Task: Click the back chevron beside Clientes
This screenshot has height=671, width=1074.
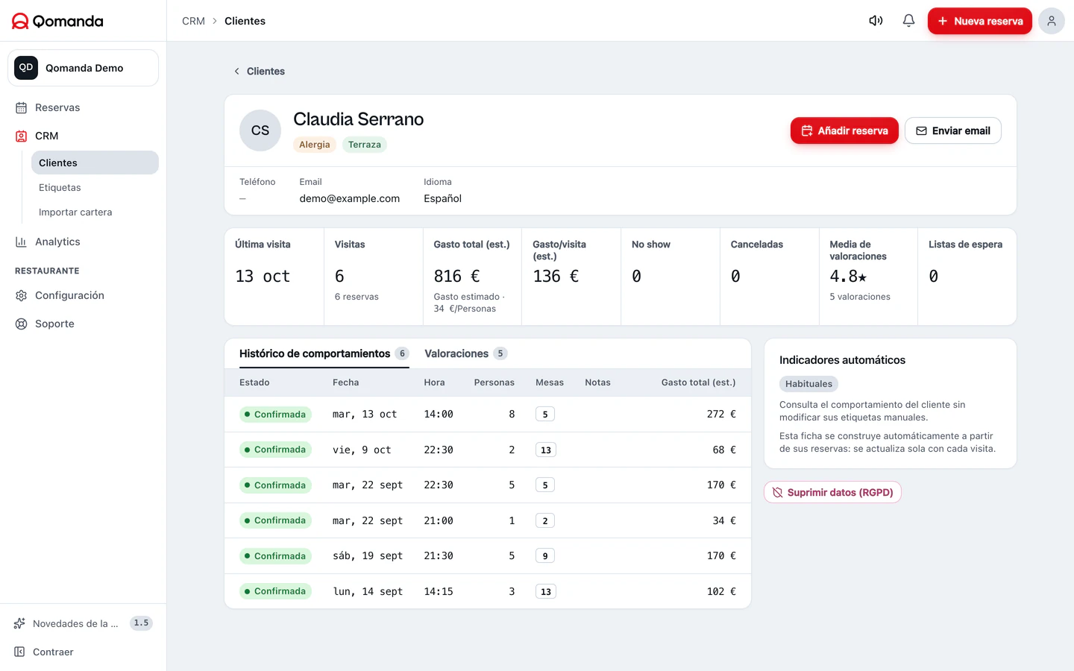Action: 236,72
